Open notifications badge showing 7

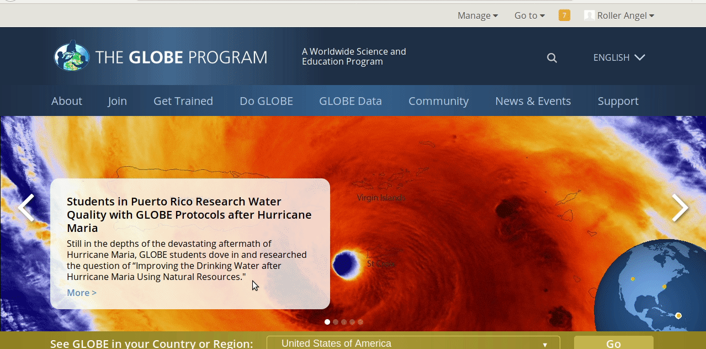point(564,15)
